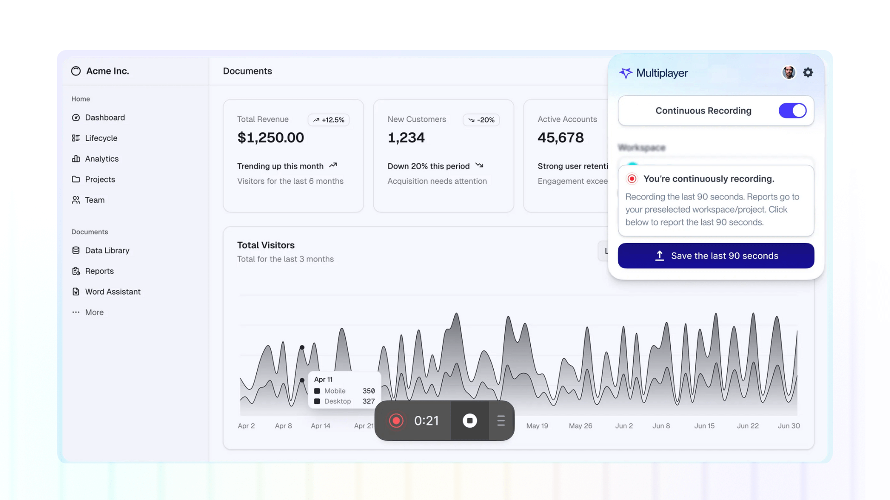Open the Projects folder icon

[76, 180]
